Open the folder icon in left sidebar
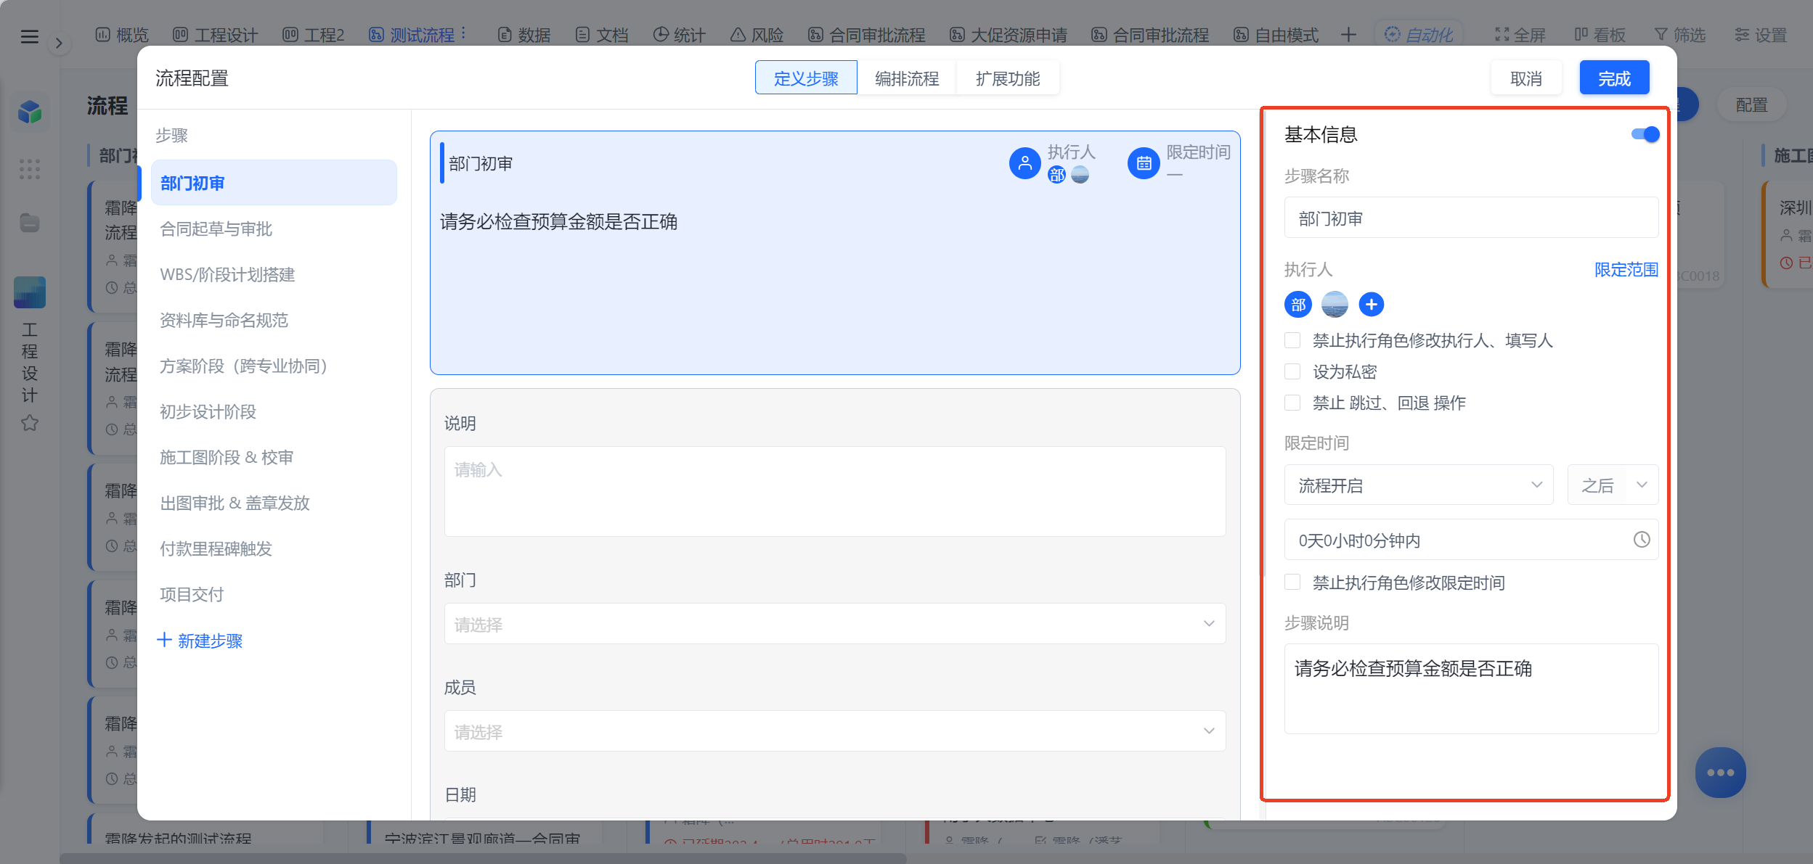1813x864 pixels. pyautogui.click(x=30, y=223)
